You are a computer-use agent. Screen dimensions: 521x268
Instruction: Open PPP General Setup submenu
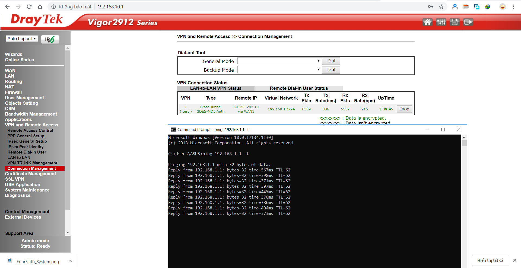(x=26, y=136)
